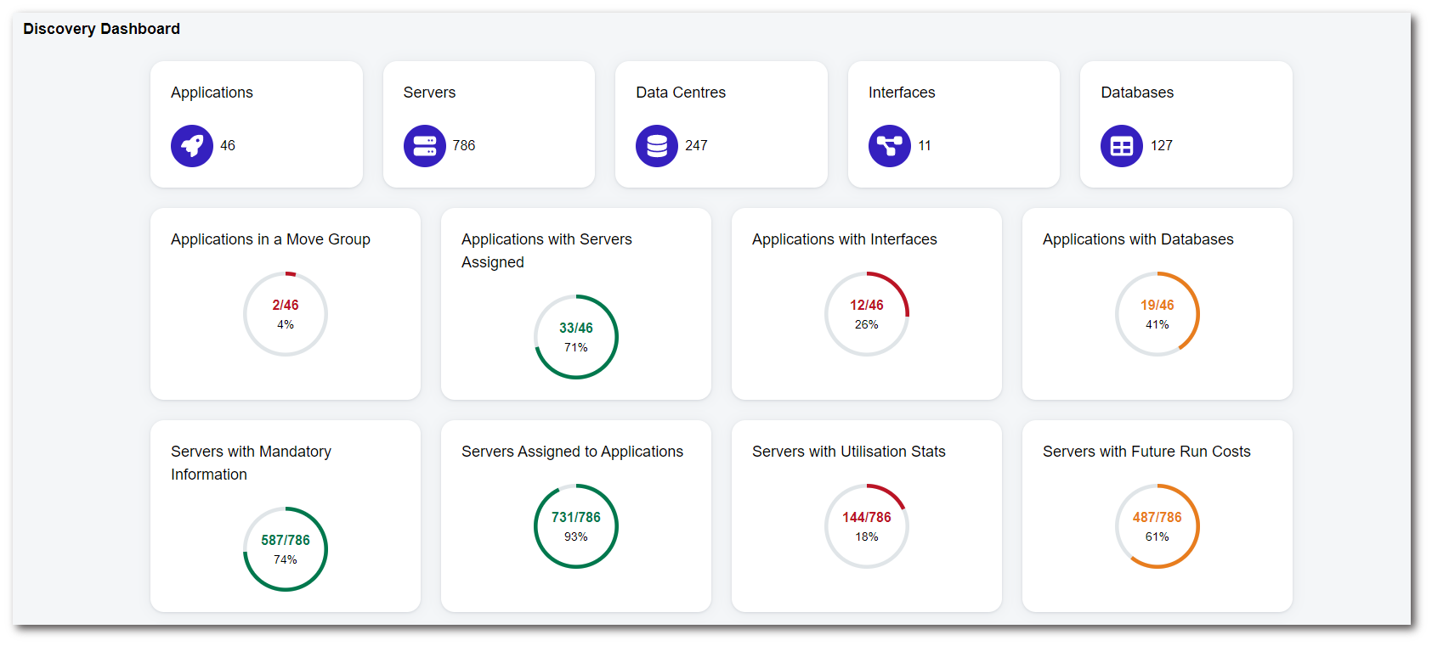The image size is (1432, 646).
Task: Open the 487/786 future run costs ring
Action: click(x=1157, y=526)
